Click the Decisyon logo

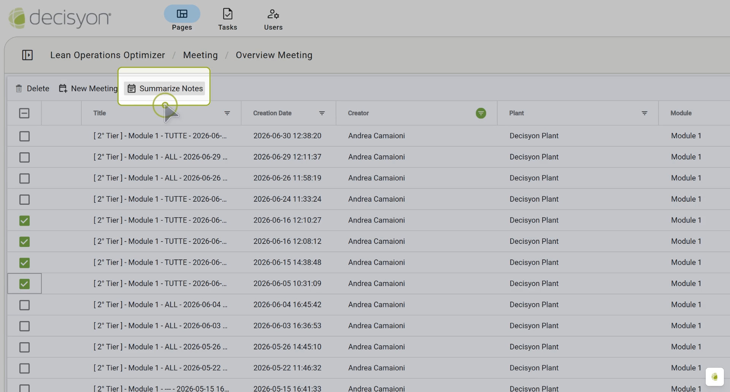tap(60, 18)
